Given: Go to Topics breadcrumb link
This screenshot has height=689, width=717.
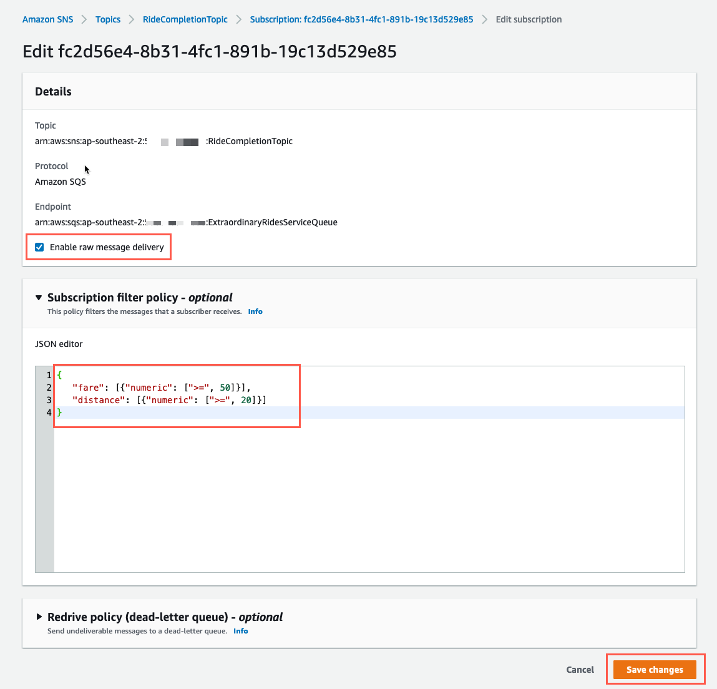Looking at the screenshot, I should point(108,19).
